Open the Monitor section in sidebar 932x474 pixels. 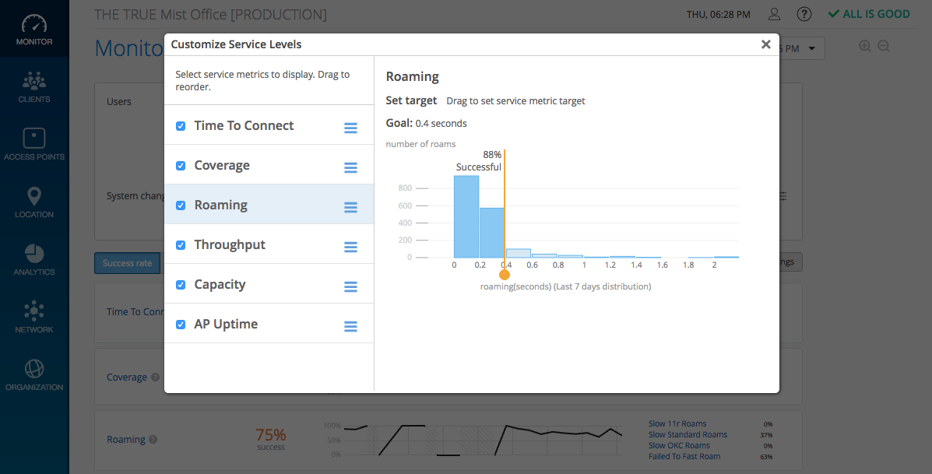point(34,30)
